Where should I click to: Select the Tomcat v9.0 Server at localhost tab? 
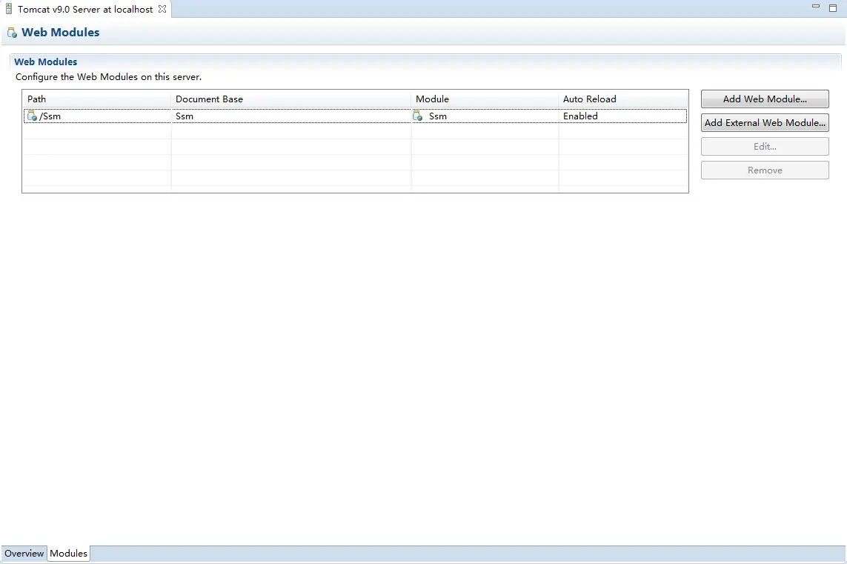85,9
